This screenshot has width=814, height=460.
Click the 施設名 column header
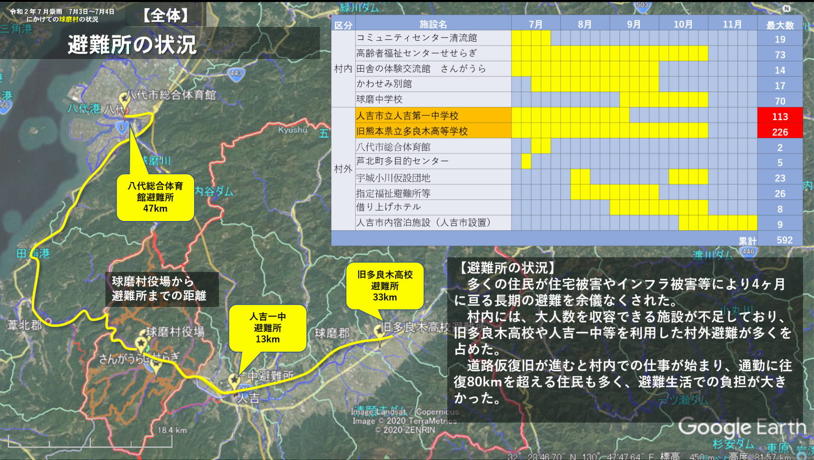pos(433,24)
